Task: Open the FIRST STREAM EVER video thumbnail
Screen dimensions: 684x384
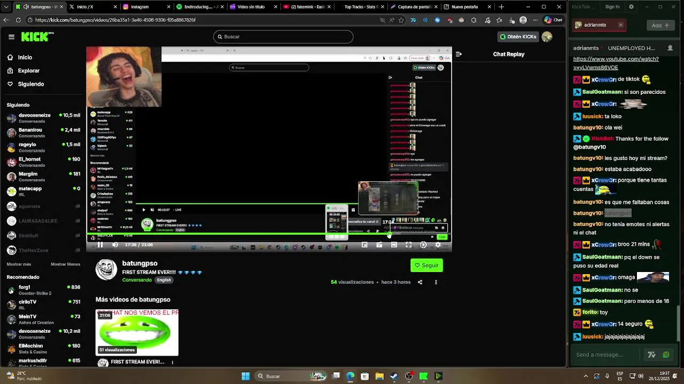Action: coord(137,332)
